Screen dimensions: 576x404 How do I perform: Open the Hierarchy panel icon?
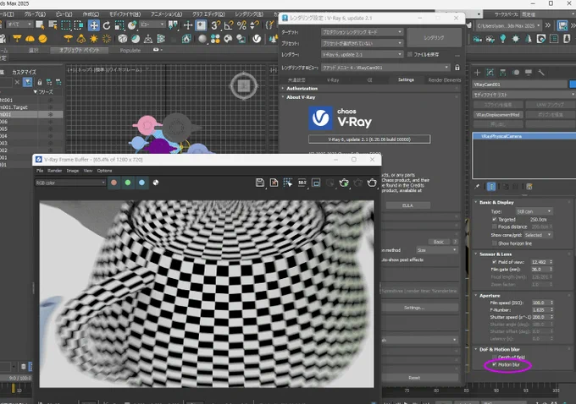pyautogui.click(x=503, y=73)
